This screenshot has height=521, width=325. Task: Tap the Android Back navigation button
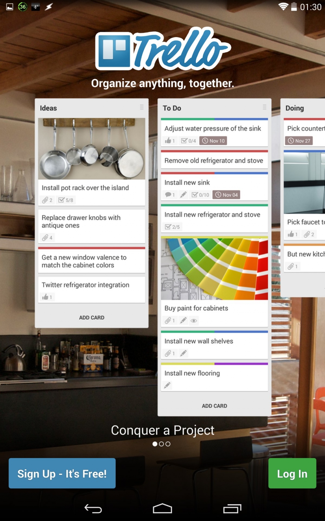click(93, 509)
